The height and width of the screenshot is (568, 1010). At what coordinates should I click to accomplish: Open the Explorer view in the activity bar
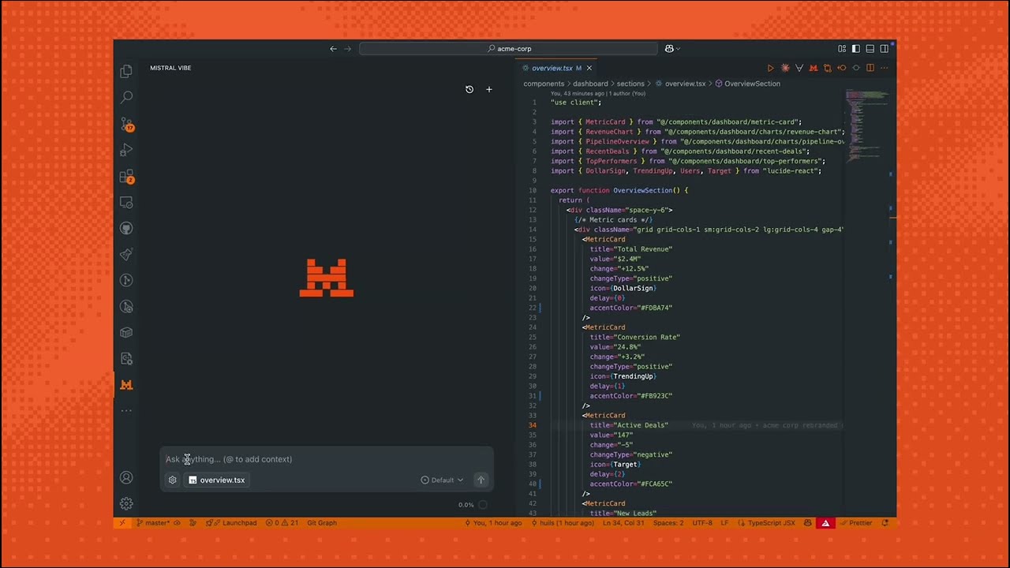pyautogui.click(x=126, y=72)
